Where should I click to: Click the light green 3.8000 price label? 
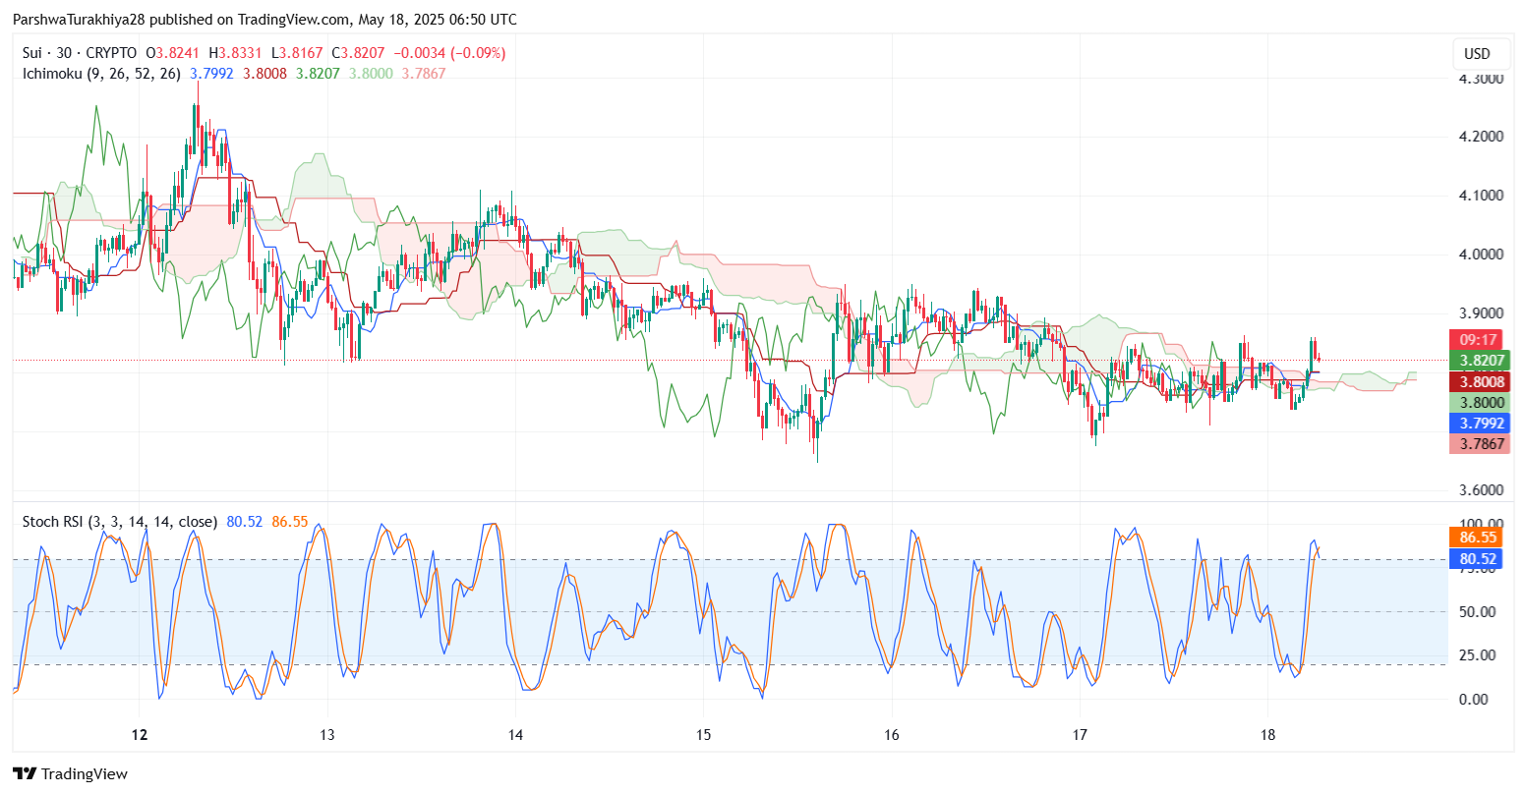click(1480, 403)
